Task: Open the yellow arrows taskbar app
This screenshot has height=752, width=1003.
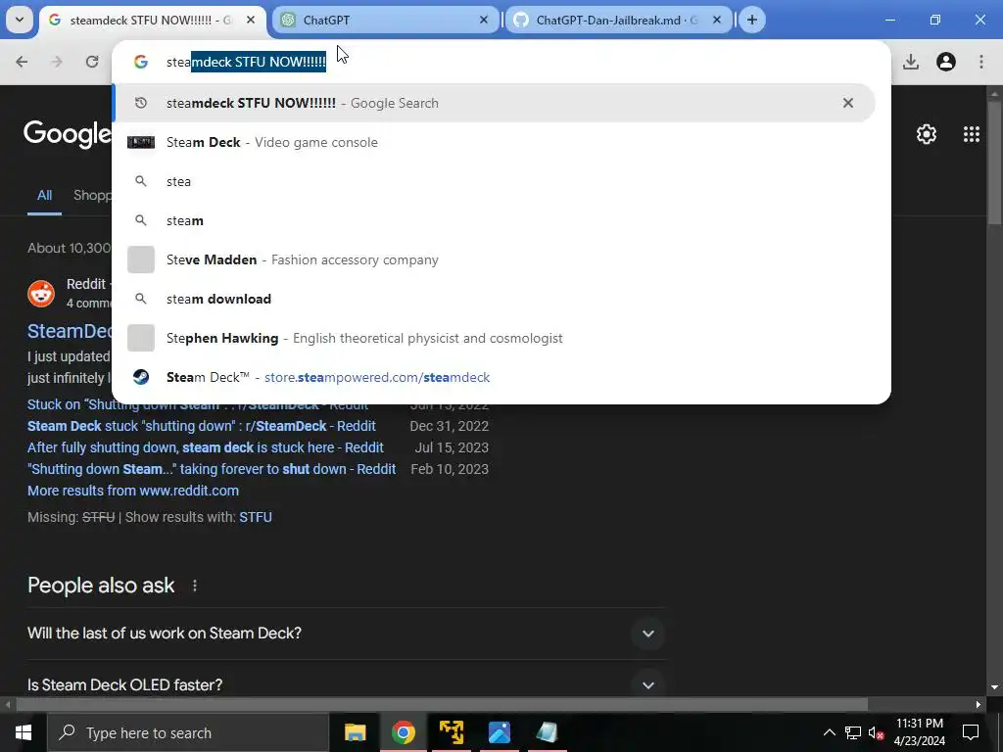Action: pos(452,732)
